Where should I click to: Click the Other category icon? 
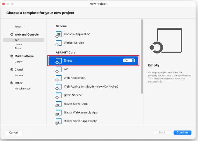[12, 83]
